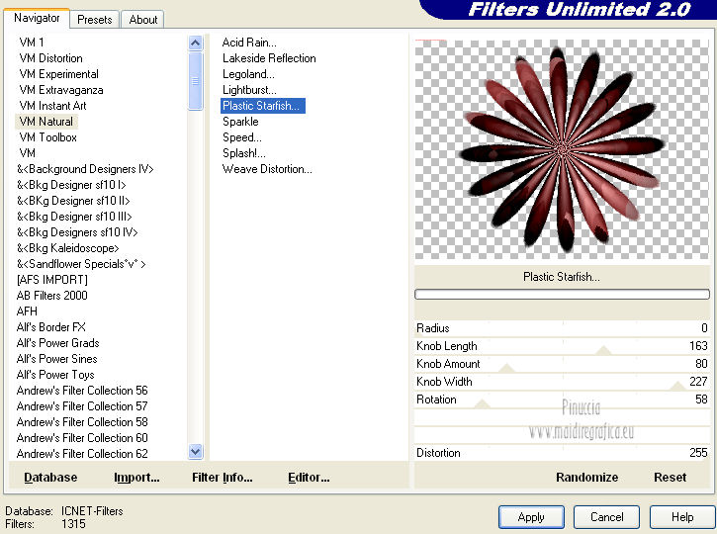The image size is (717, 534).
Task: Click the Knob Width slider handle
Action: [x=677, y=387]
